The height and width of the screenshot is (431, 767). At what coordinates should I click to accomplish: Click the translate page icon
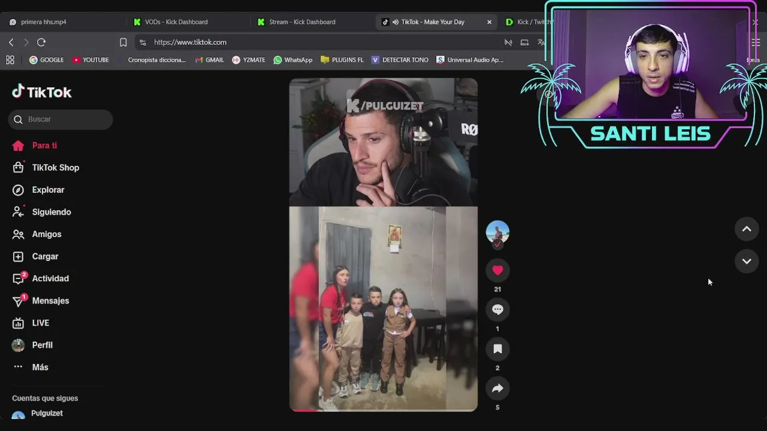pyautogui.click(x=540, y=42)
